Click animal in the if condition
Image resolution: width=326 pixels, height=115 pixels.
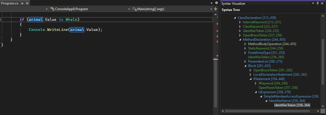[36, 19]
